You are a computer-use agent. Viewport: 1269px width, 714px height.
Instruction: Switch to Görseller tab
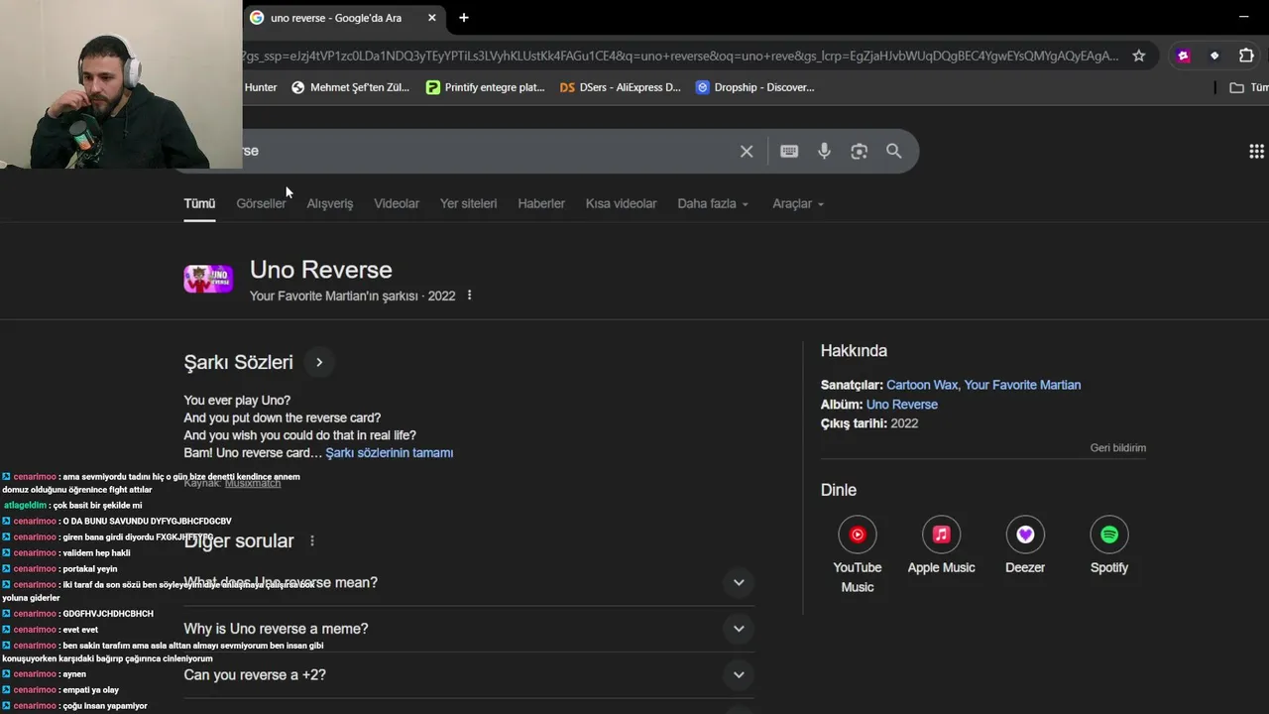(x=261, y=203)
